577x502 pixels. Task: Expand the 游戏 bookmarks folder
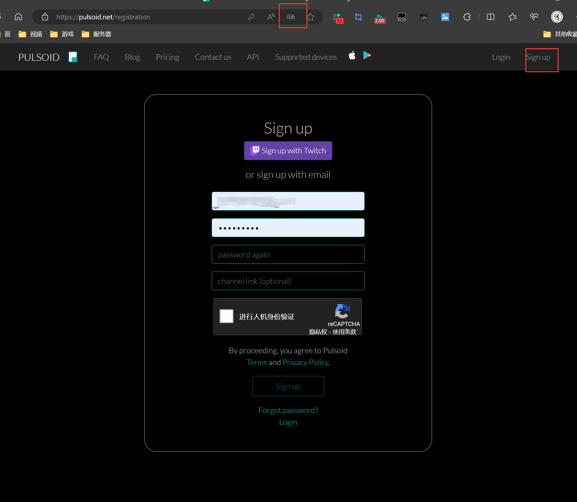click(62, 34)
